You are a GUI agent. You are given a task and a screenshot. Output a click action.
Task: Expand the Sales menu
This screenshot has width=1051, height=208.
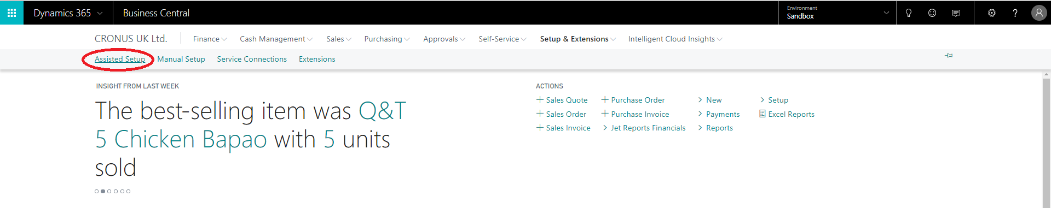tap(339, 39)
